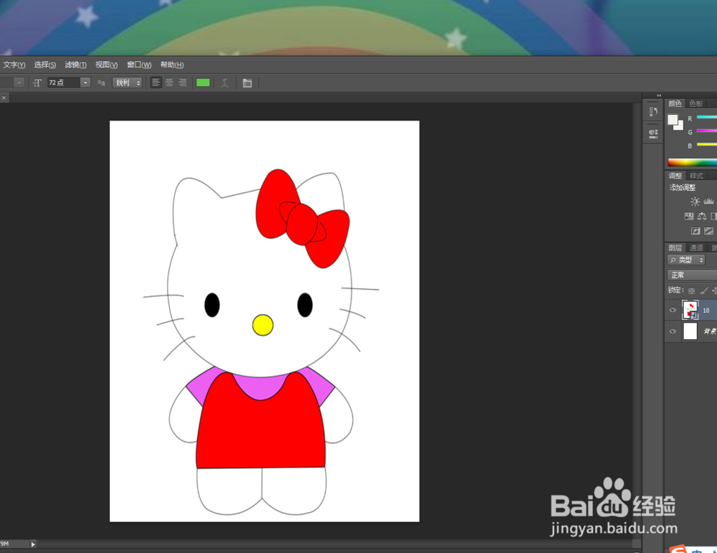The width and height of the screenshot is (717, 553).
Task: Select center align text
Action: [x=169, y=82]
